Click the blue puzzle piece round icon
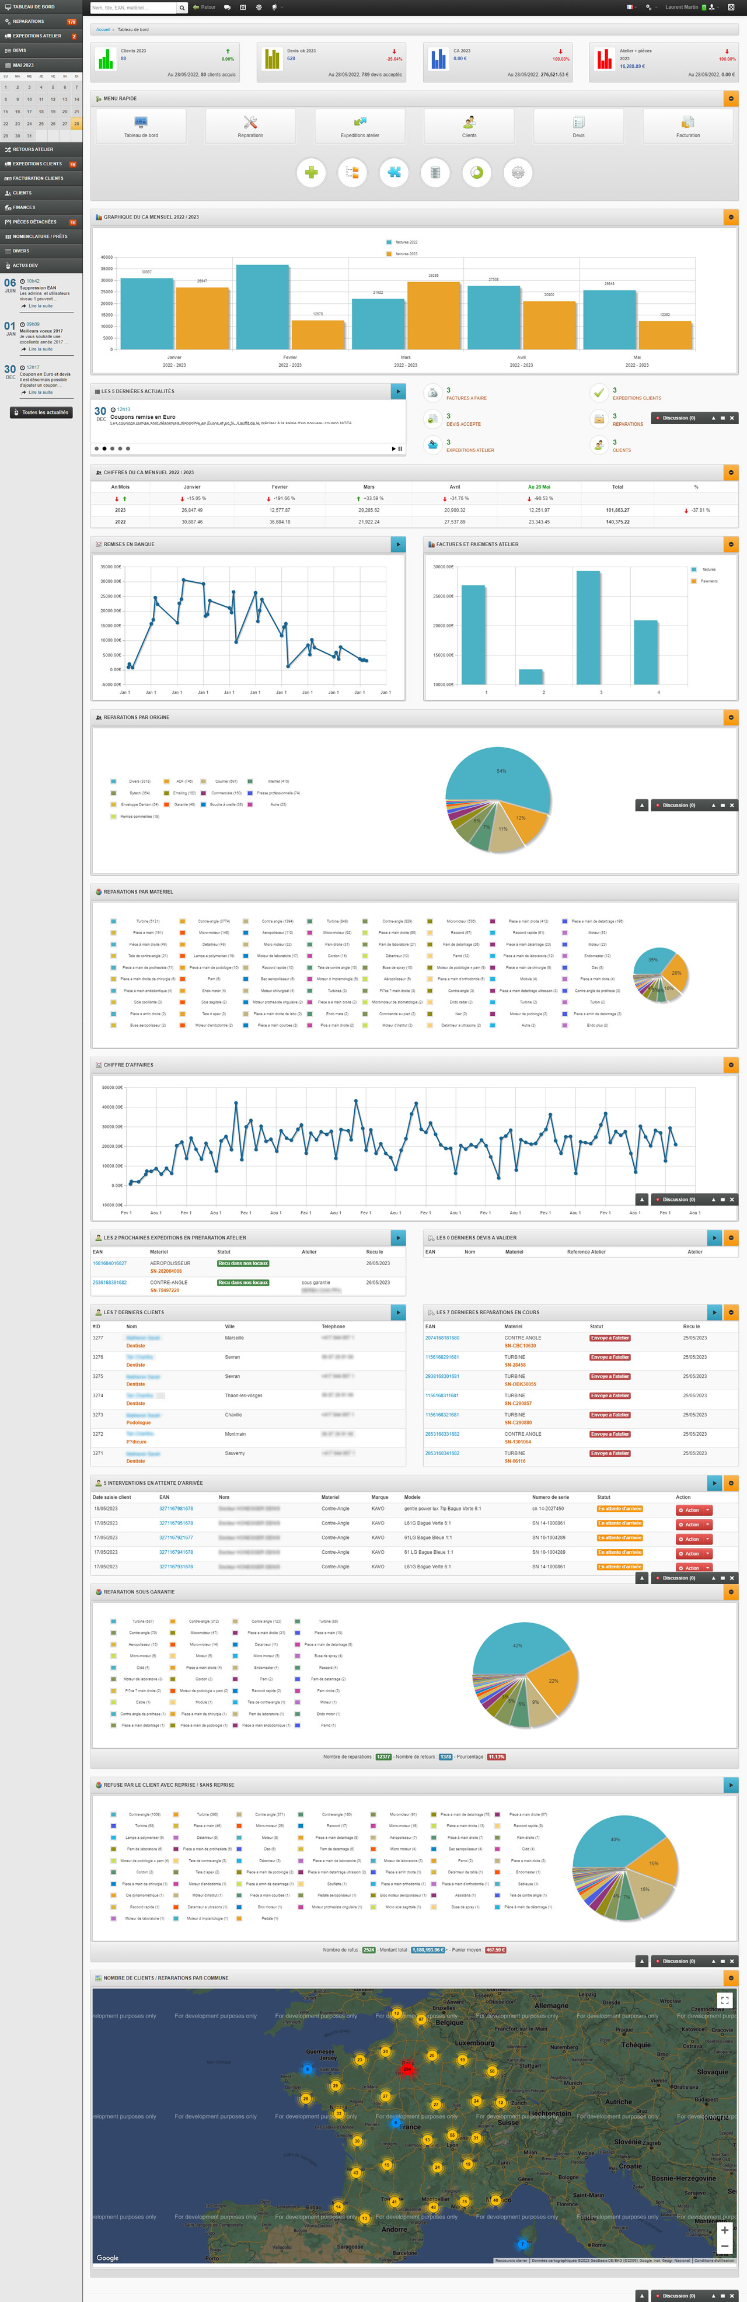 393,172
